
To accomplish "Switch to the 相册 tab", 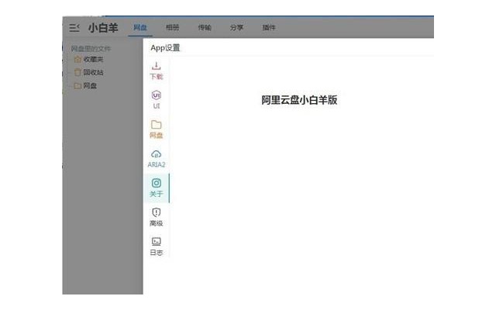I will [x=172, y=28].
